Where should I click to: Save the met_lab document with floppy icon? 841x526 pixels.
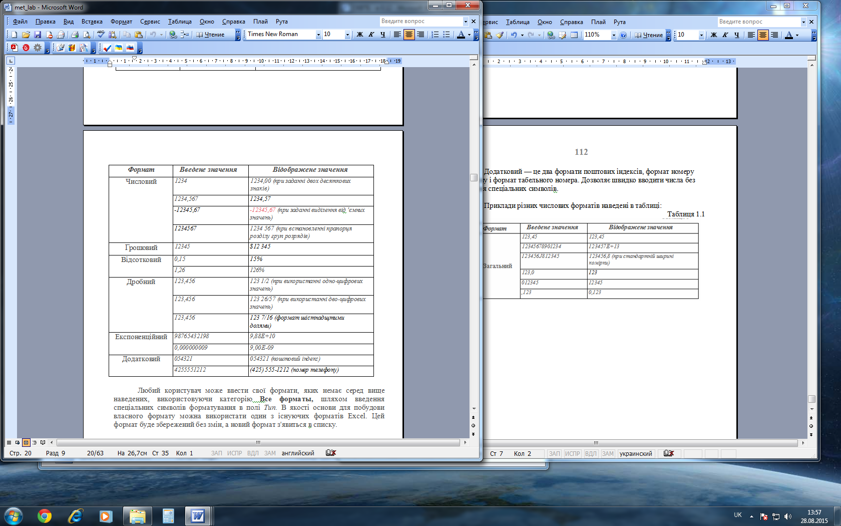pos(38,35)
